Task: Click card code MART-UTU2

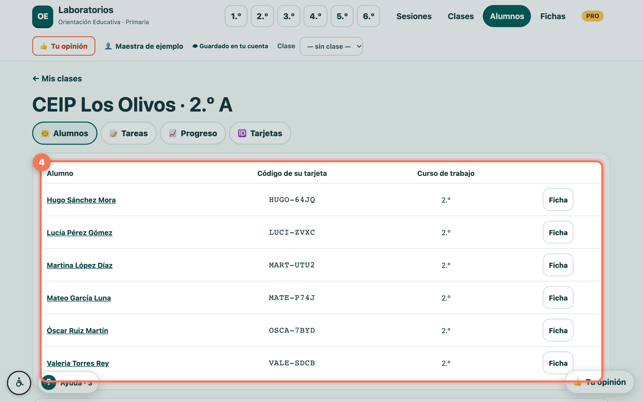Action: point(292,265)
